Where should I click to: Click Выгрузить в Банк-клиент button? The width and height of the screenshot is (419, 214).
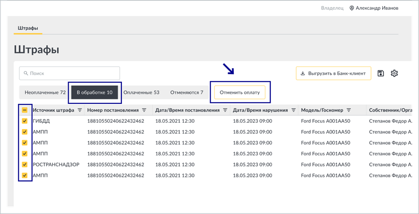pos(333,73)
